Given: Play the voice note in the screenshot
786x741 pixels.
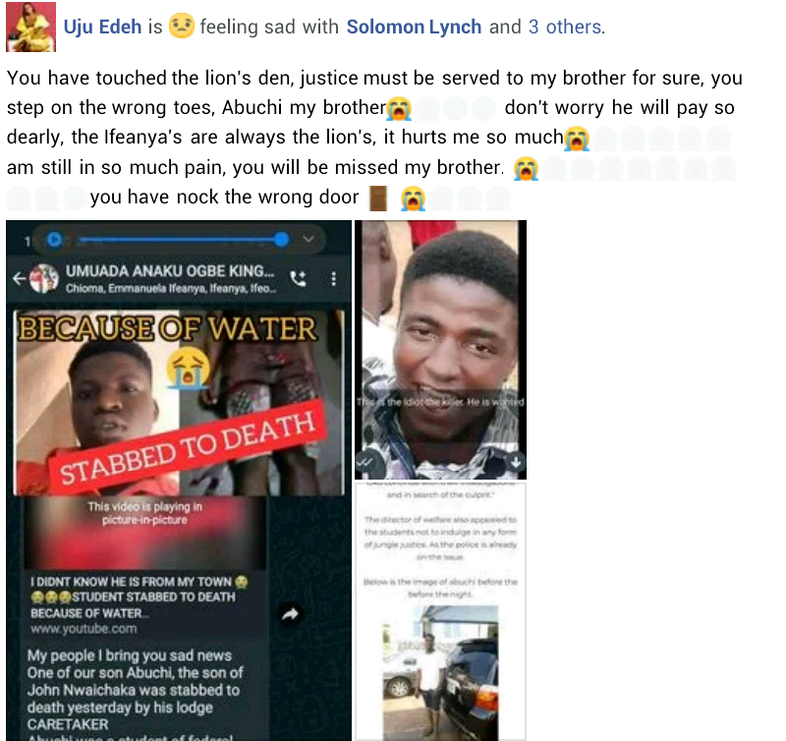Looking at the screenshot, I should click(55, 240).
